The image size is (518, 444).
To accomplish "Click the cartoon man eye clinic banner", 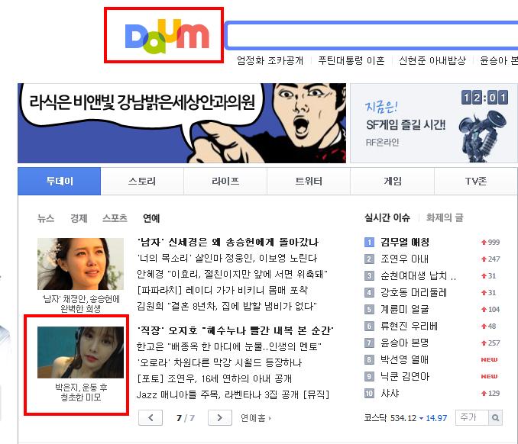I will pos(182,123).
